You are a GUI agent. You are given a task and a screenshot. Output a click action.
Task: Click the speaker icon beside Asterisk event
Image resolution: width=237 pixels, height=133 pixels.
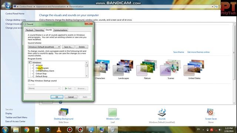[33, 65]
